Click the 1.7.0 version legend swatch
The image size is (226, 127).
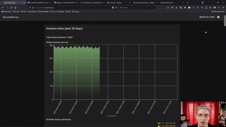tap(159, 126)
